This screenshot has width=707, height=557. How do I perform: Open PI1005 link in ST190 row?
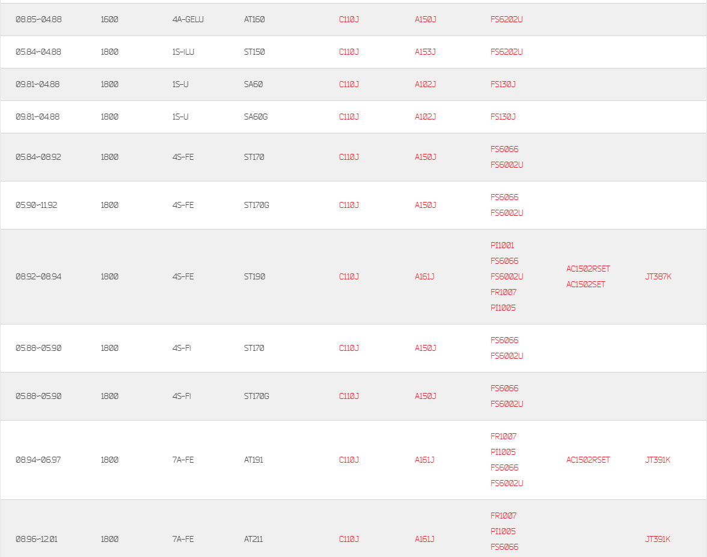[x=503, y=308]
